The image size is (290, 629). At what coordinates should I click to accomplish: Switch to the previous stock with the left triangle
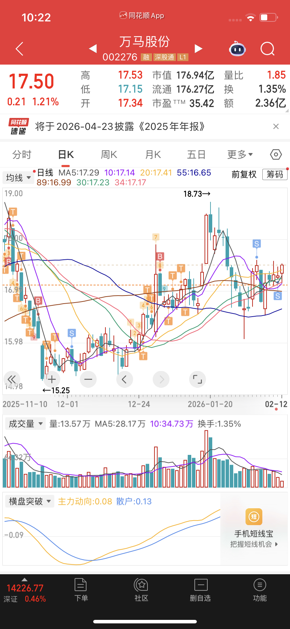(93, 48)
